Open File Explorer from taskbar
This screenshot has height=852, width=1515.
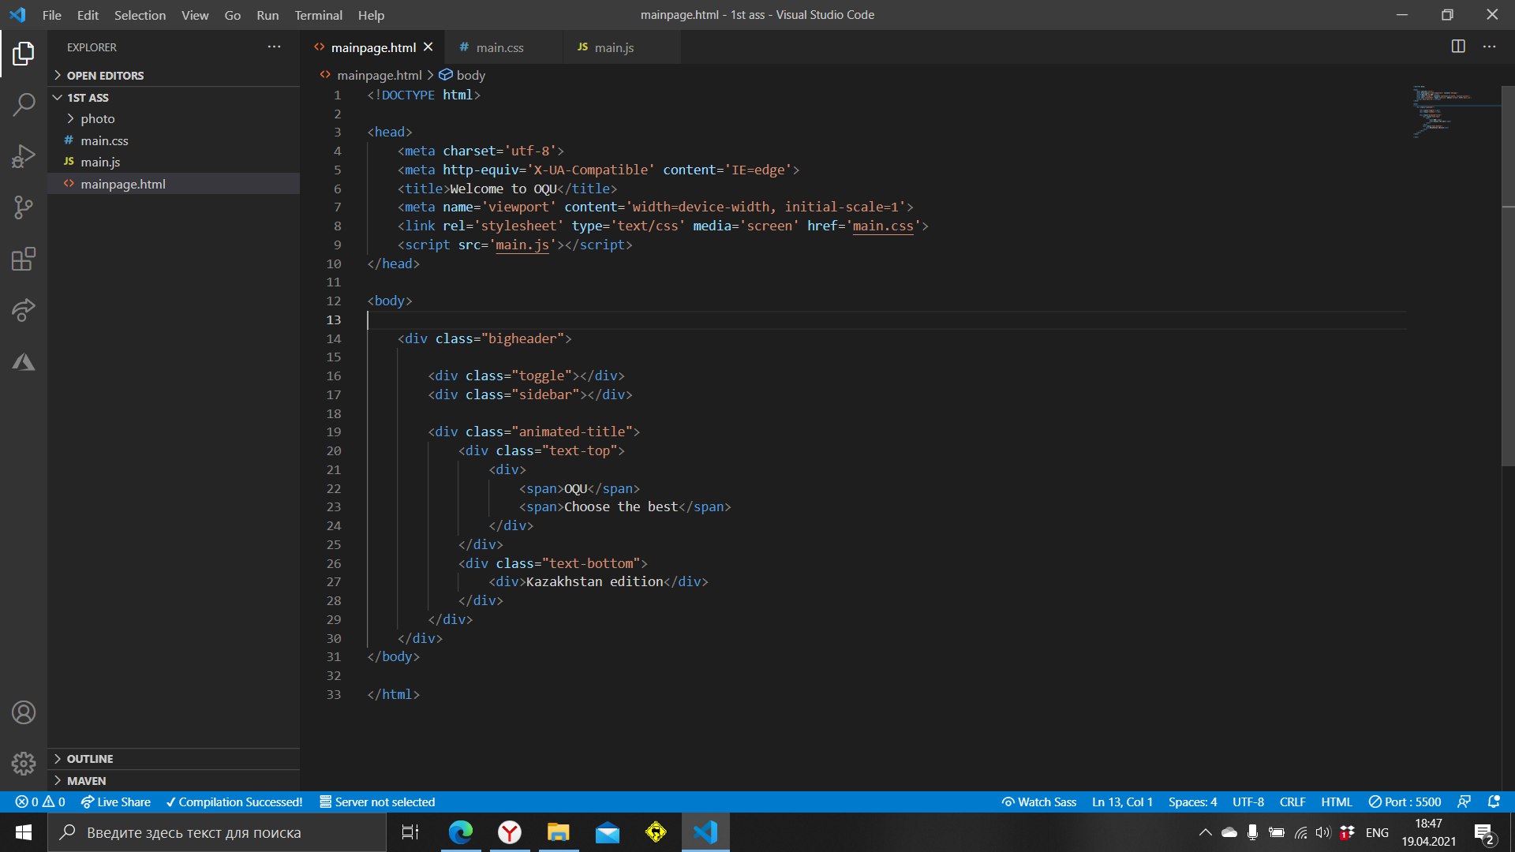pyautogui.click(x=559, y=832)
